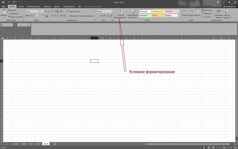The image size is (238, 149).
Task: Apply red font color
Action: 47,16
